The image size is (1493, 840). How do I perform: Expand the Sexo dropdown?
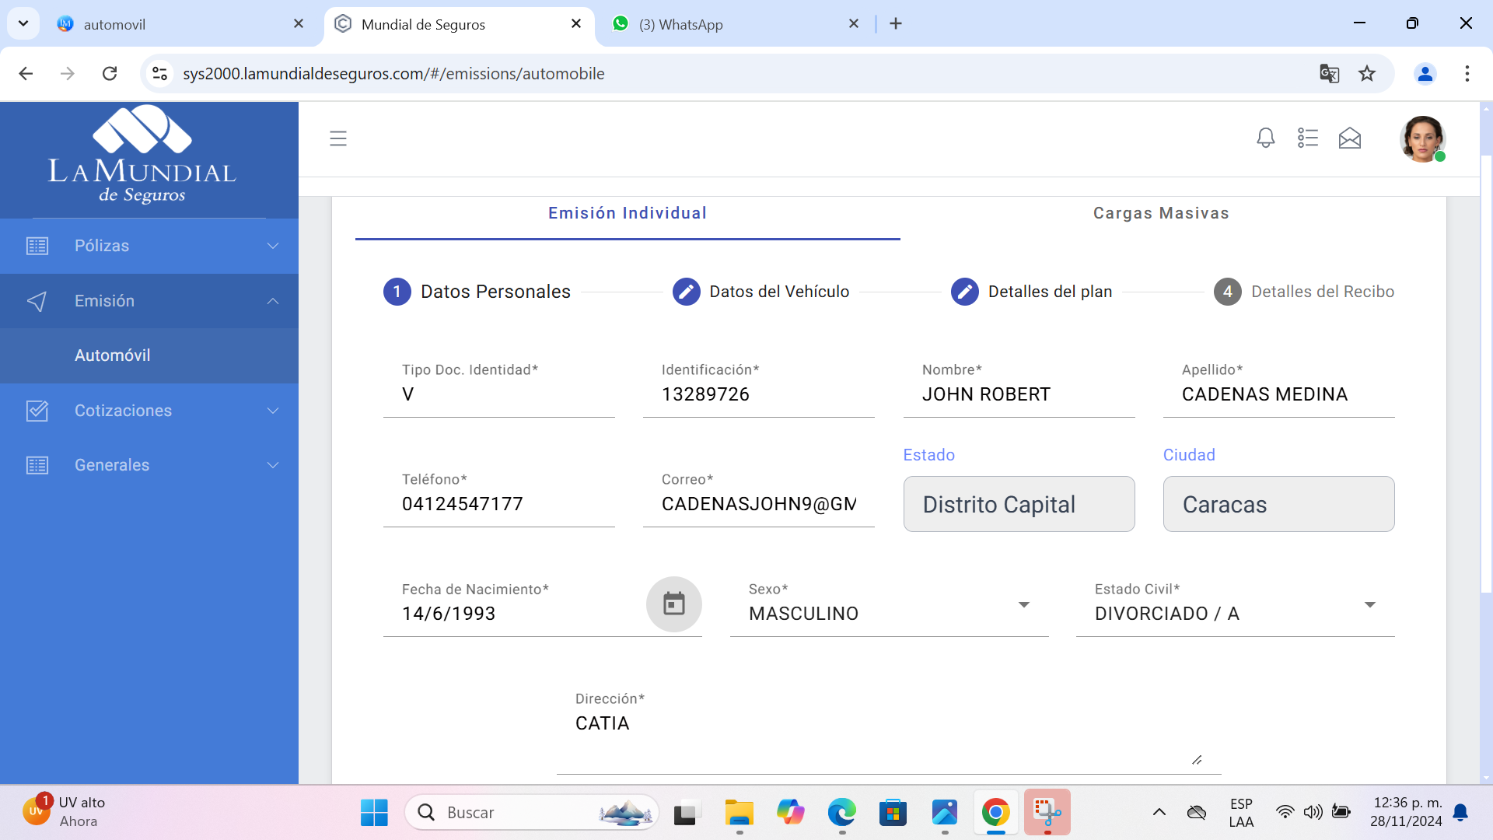pos(1023,605)
